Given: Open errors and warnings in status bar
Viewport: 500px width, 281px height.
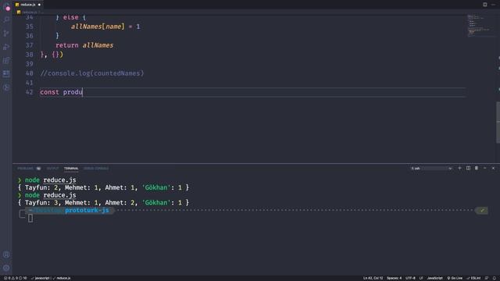Looking at the screenshot, I should [16, 278].
